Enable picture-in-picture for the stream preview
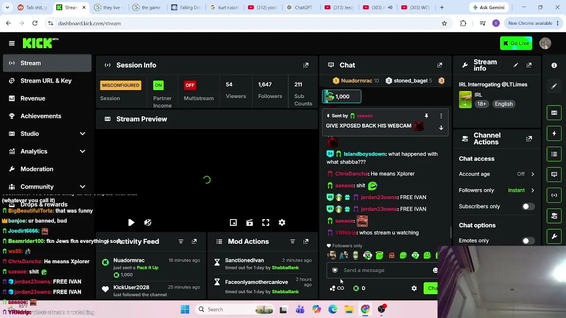This screenshot has width=566, height=318. [233, 223]
